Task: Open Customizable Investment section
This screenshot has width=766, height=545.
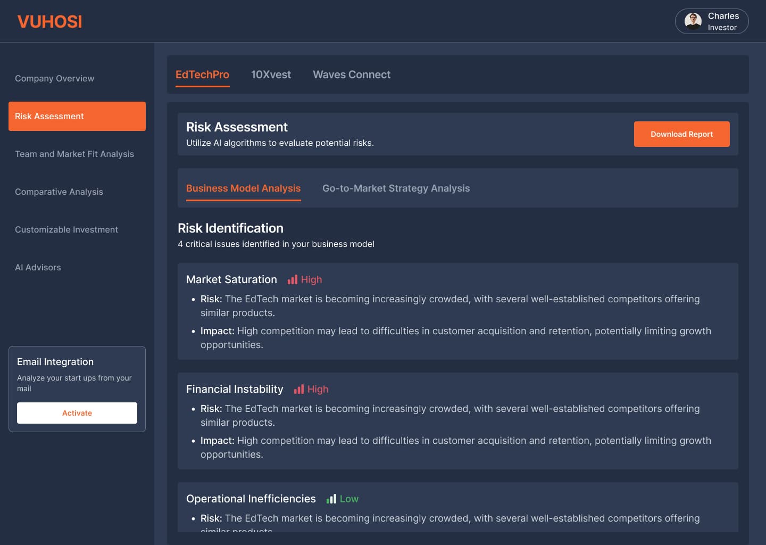Action: [66, 229]
